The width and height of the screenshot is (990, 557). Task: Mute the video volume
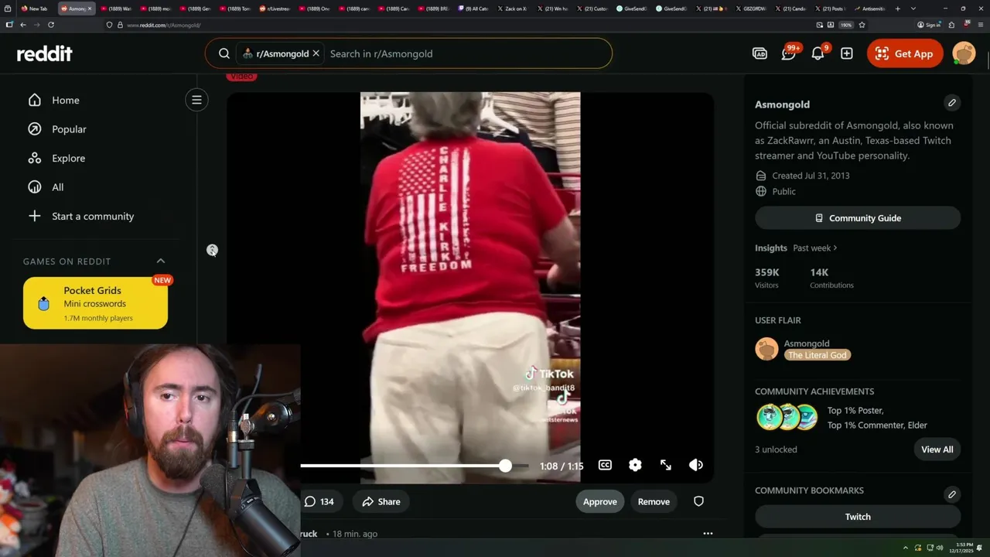[696, 465]
